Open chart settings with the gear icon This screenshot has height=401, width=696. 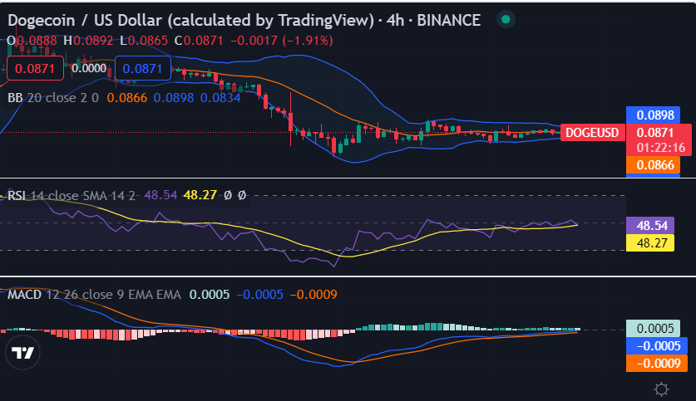click(662, 389)
